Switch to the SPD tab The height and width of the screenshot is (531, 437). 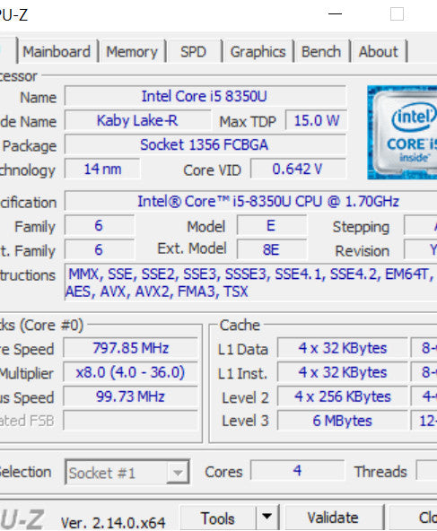[x=194, y=52]
